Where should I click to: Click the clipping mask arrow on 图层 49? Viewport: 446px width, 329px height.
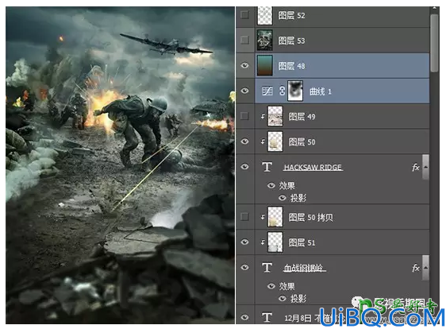263,116
